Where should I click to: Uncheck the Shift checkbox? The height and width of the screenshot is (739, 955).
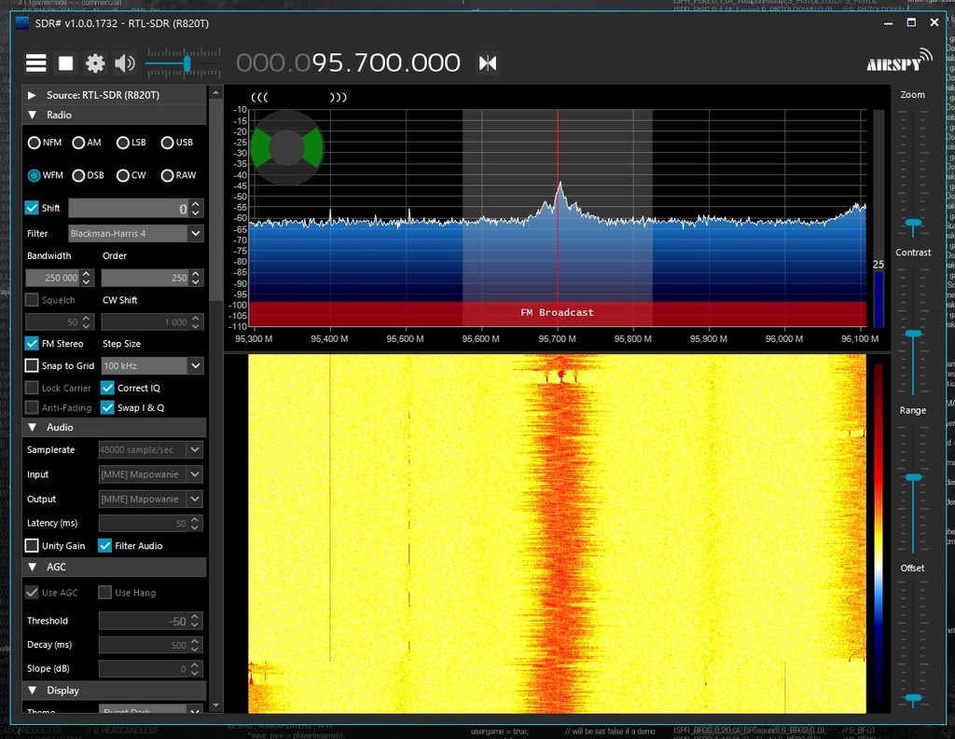(32, 208)
